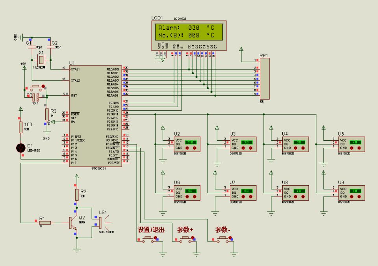Select the GND ground symbol below R3
378x266 pixels.
(x=47, y=133)
